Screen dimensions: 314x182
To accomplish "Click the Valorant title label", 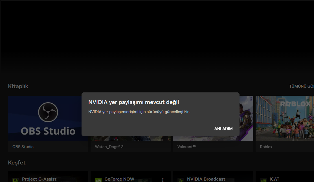I will point(187,147).
